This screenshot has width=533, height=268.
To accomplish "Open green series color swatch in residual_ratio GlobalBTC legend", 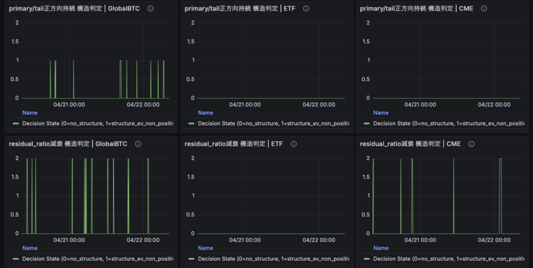I will (16, 259).
